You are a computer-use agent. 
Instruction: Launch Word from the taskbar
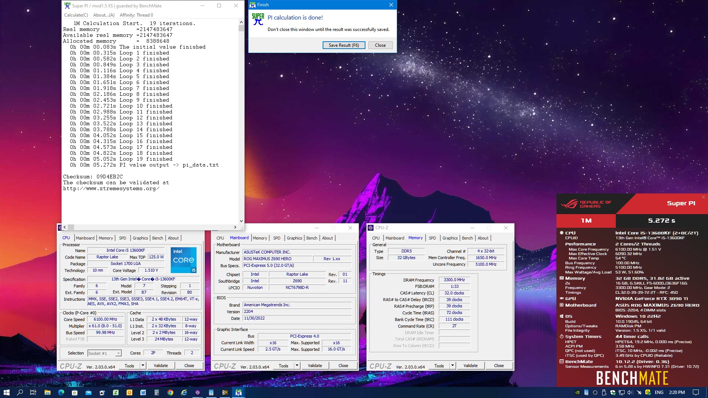pos(143,392)
